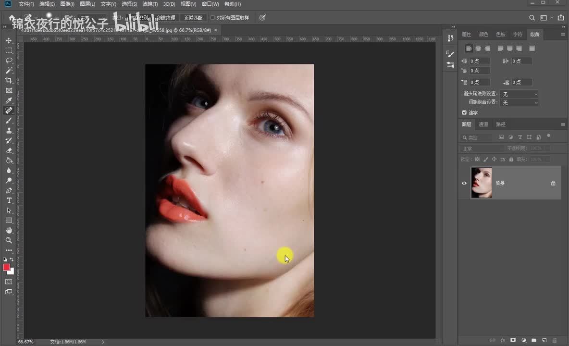Image resolution: width=569 pixels, height=346 pixels.
Task: Create new fill or adjustment layer
Action: pos(524,340)
